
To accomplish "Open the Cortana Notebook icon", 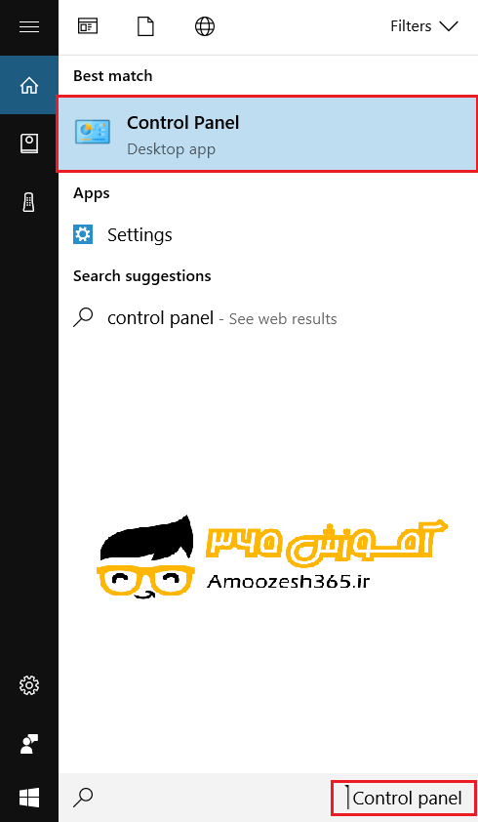I will coord(29,144).
